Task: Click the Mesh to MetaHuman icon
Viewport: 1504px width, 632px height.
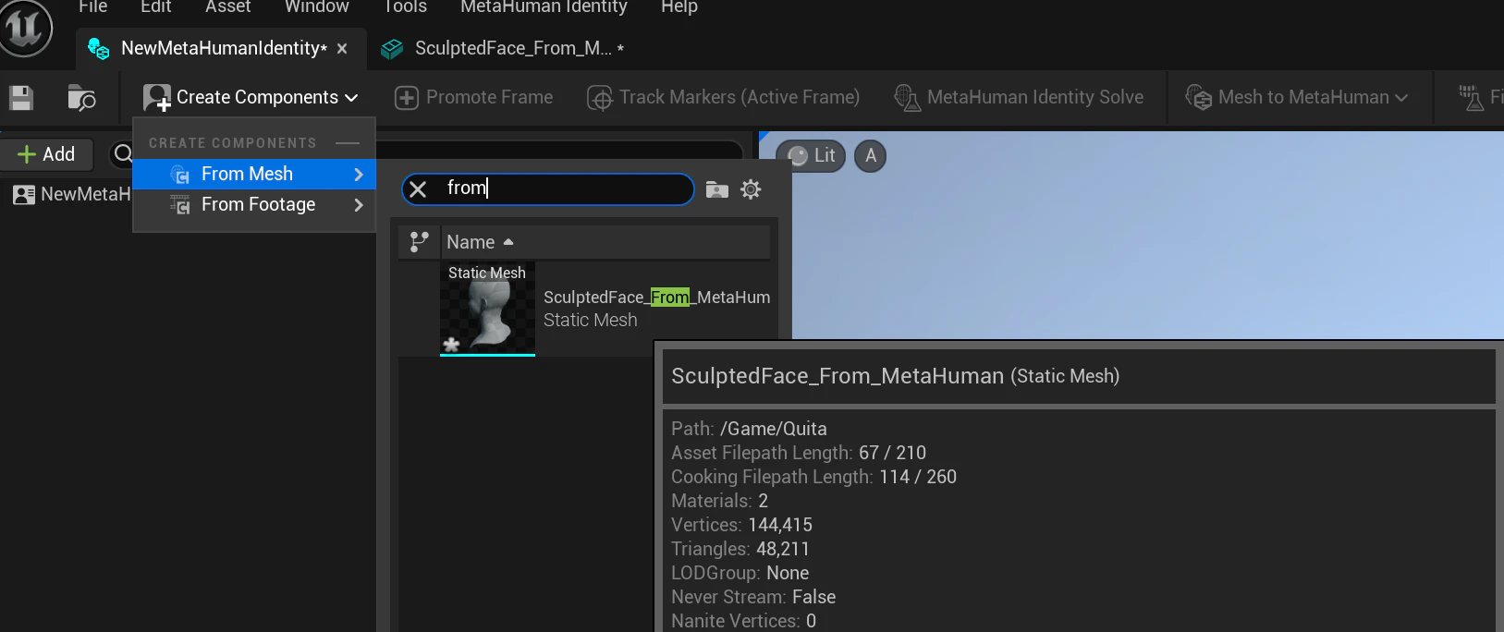Action: coord(1199,97)
